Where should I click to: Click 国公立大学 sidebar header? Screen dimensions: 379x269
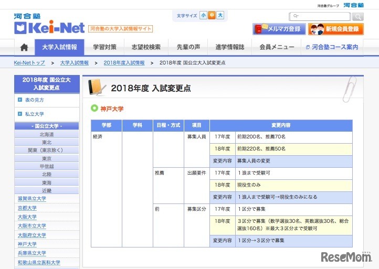coord(47,126)
